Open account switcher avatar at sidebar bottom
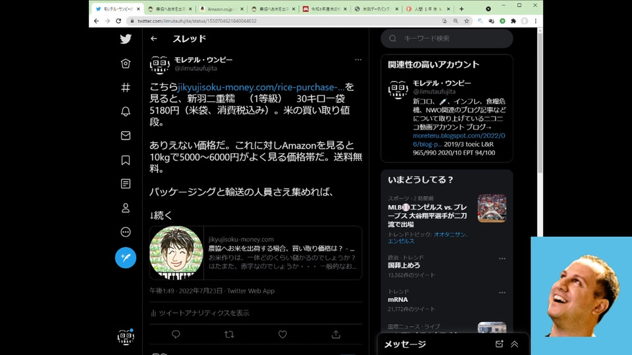Screen dimensions: 632x355 [x=126, y=337]
